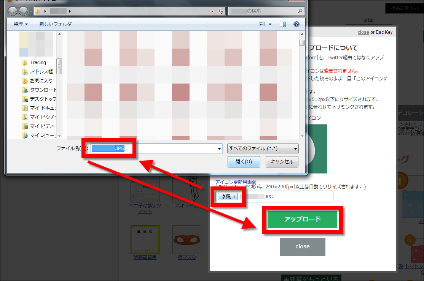Click the close or Esc Key link

(363, 32)
